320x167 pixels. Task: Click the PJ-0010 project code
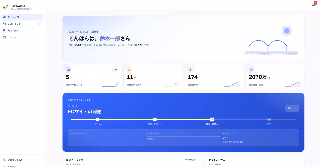(73, 106)
